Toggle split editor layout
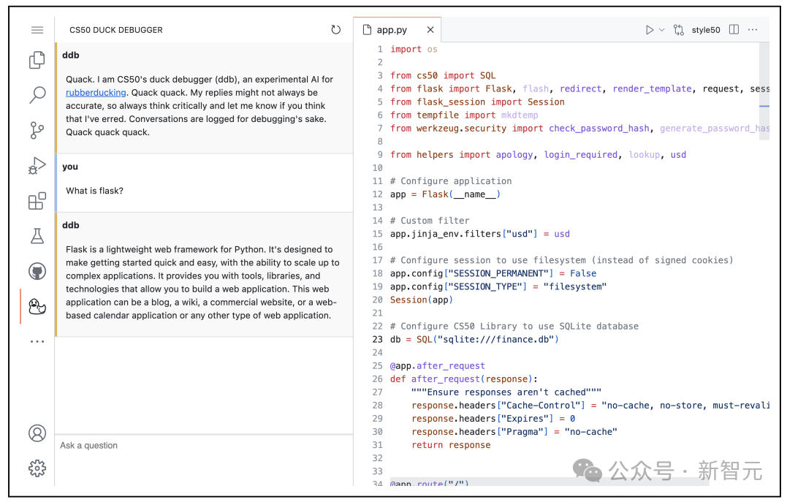Image resolution: width=787 pixels, height=502 pixels. pyautogui.click(x=734, y=30)
